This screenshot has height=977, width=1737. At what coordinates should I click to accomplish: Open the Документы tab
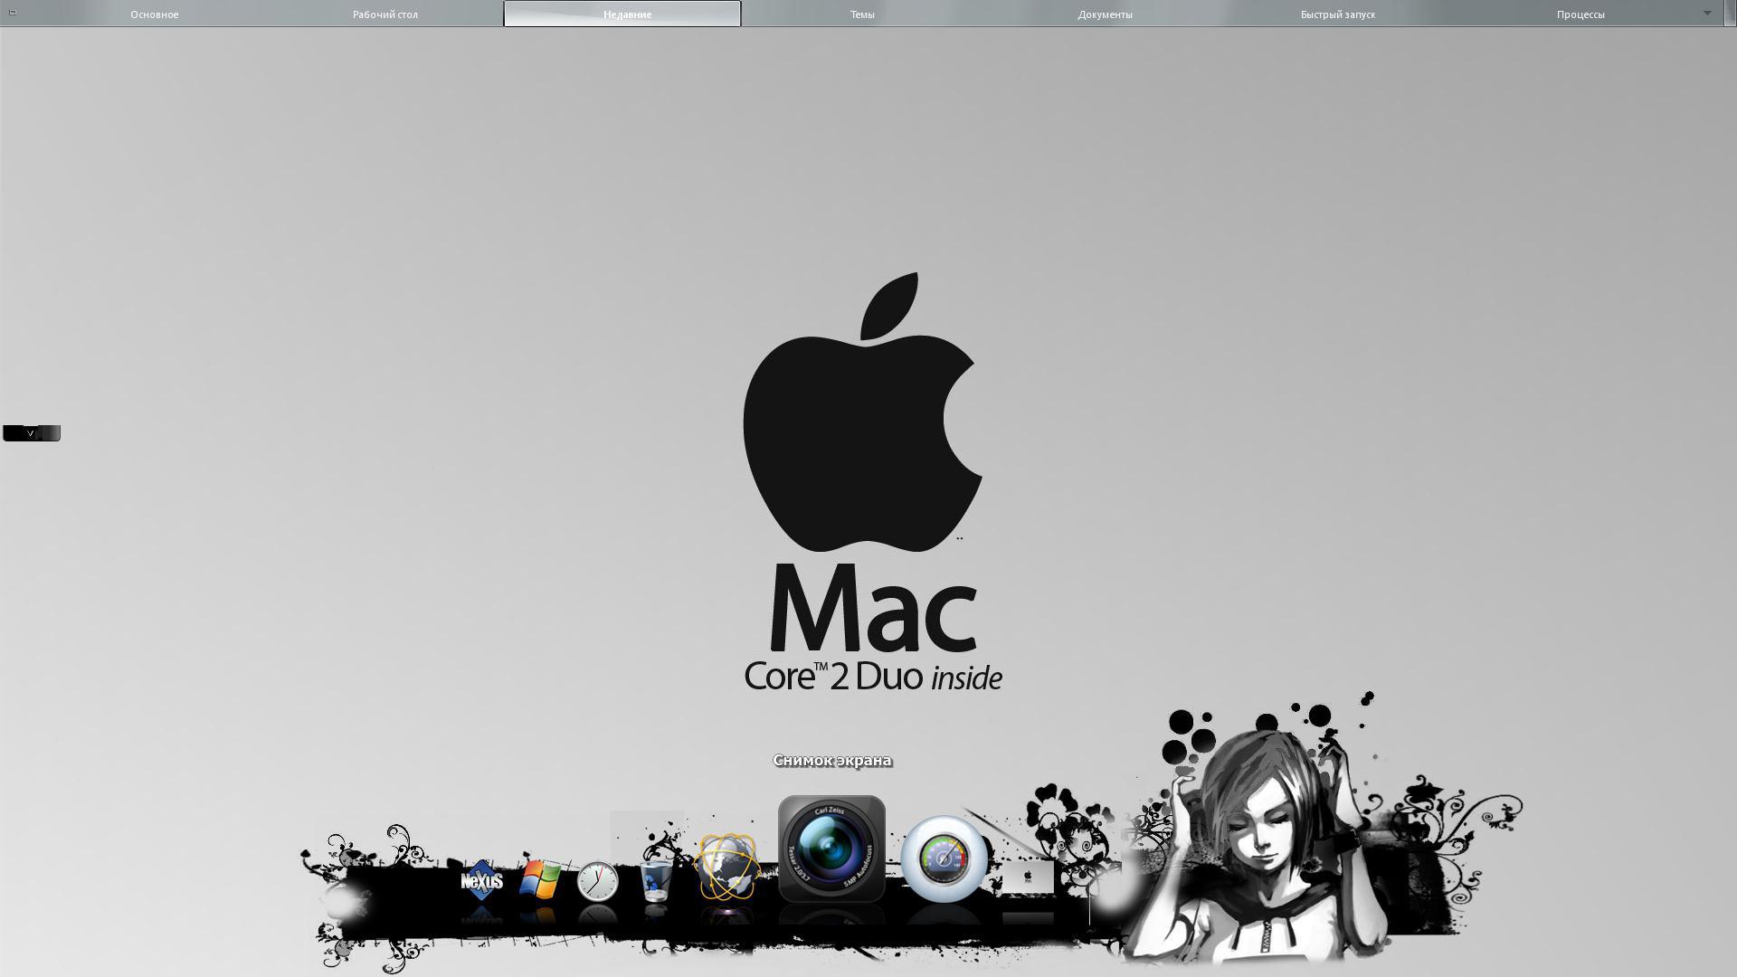(x=1105, y=14)
